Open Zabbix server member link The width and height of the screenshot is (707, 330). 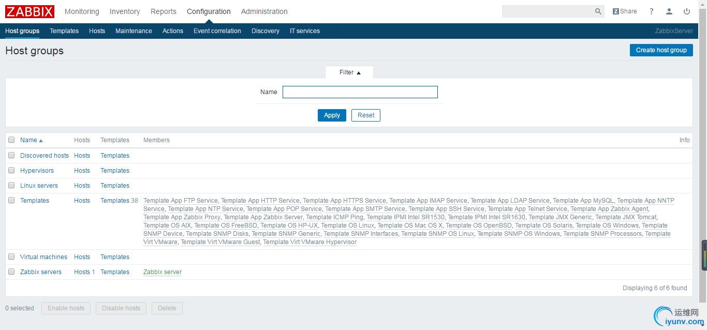click(x=163, y=272)
